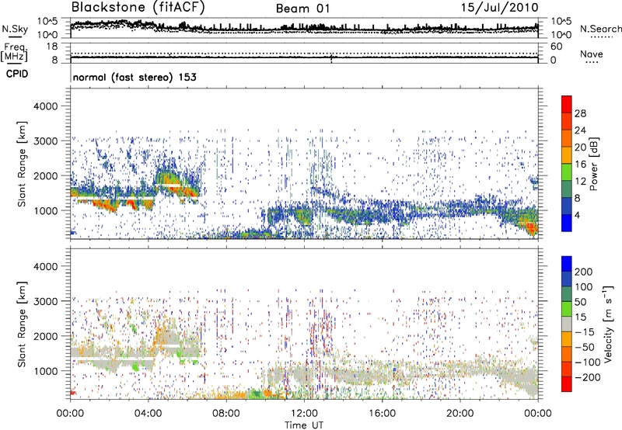The height and width of the screenshot is (430, 622).
Task: Click 'Slant Range [km]' label of velocity panel
Action: (23, 324)
